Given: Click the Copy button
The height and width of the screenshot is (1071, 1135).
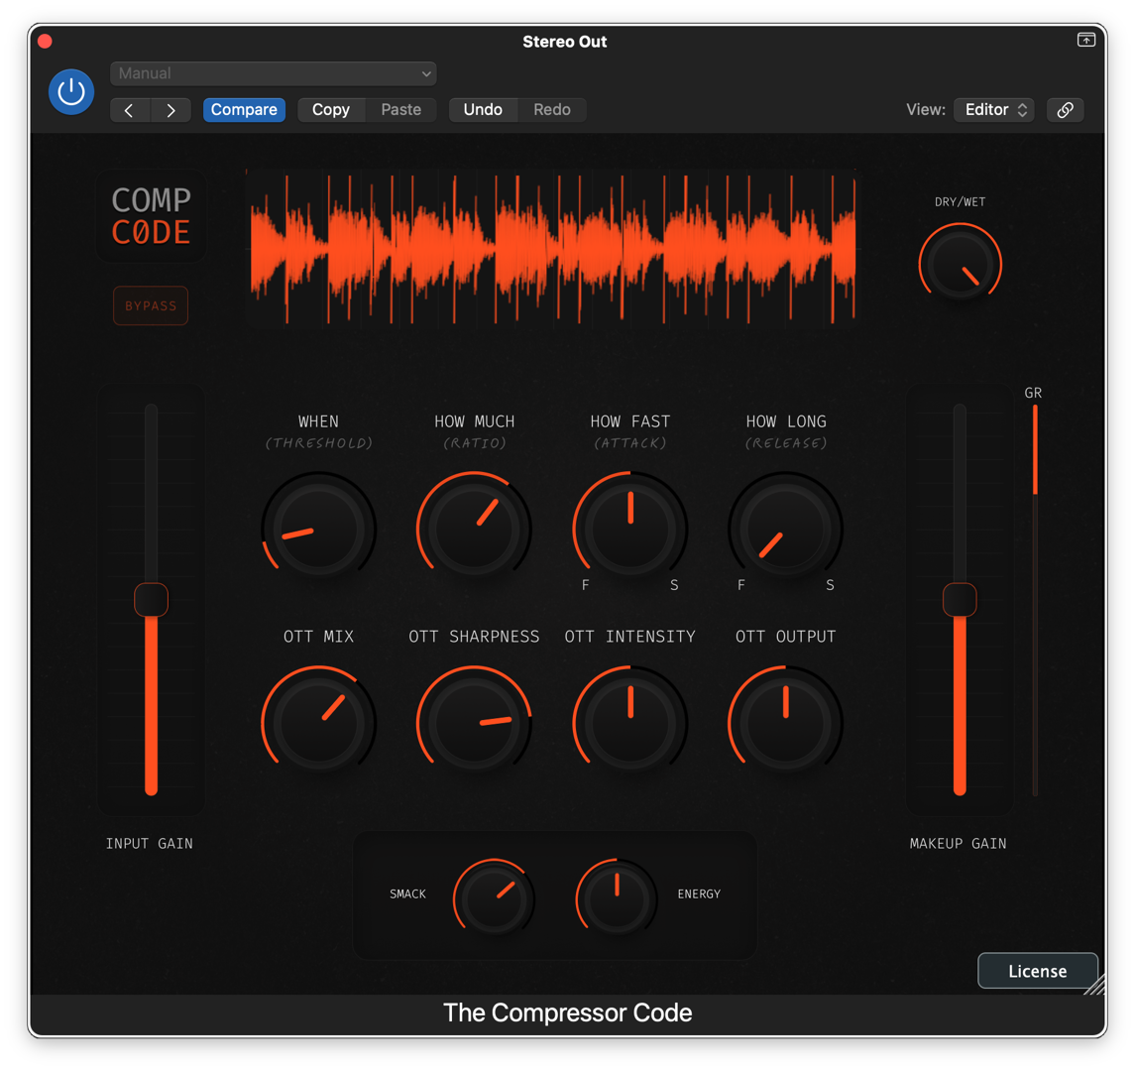Looking at the screenshot, I should (x=331, y=110).
